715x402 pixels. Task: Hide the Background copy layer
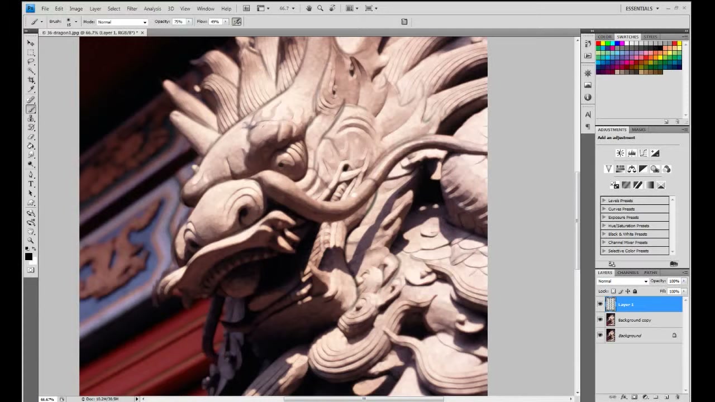pos(600,320)
